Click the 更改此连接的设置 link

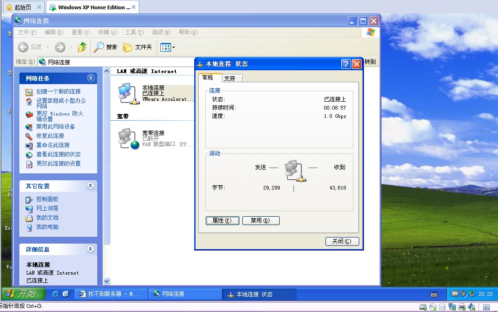point(58,164)
